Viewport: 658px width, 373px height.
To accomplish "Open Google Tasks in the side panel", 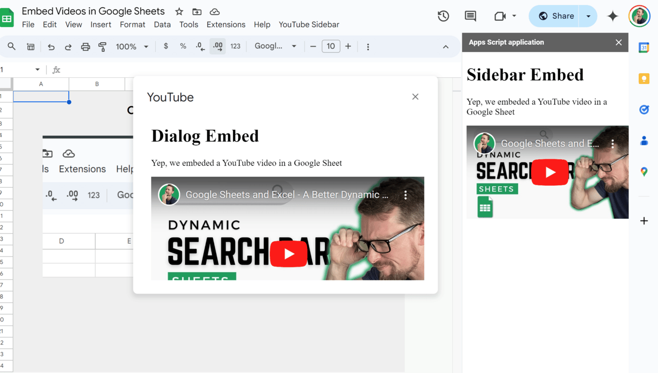I will pos(644,109).
